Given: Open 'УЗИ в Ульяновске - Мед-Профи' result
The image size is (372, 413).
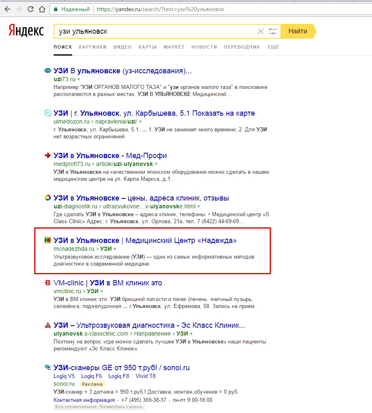Looking at the screenshot, I should [x=110, y=156].
